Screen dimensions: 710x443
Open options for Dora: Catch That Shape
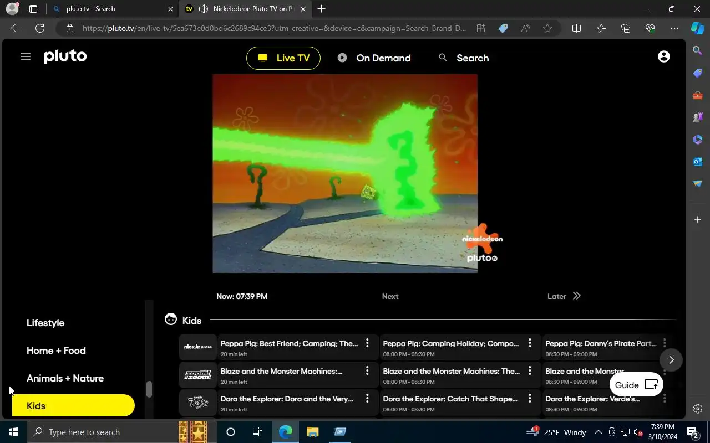(x=530, y=399)
